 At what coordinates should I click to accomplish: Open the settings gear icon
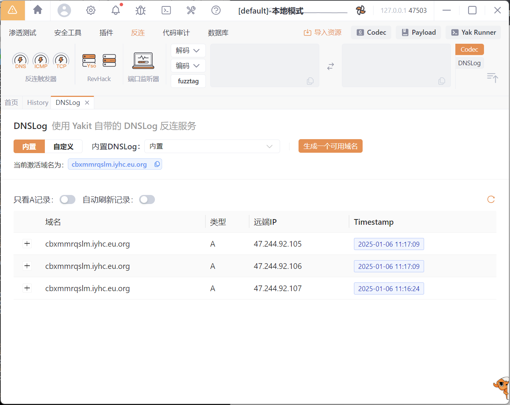tap(91, 10)
